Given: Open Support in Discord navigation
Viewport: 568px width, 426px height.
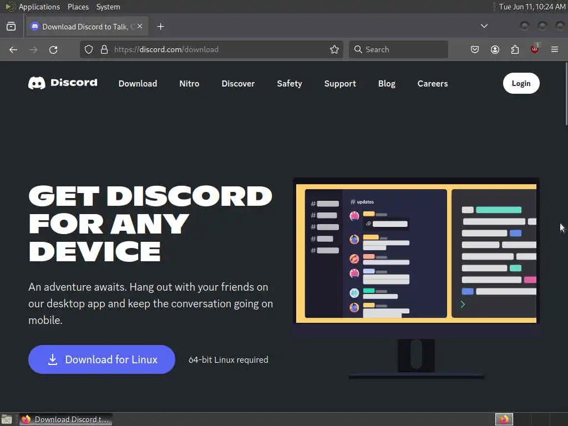Looking at the screenshot, I should tap(340, 84).
